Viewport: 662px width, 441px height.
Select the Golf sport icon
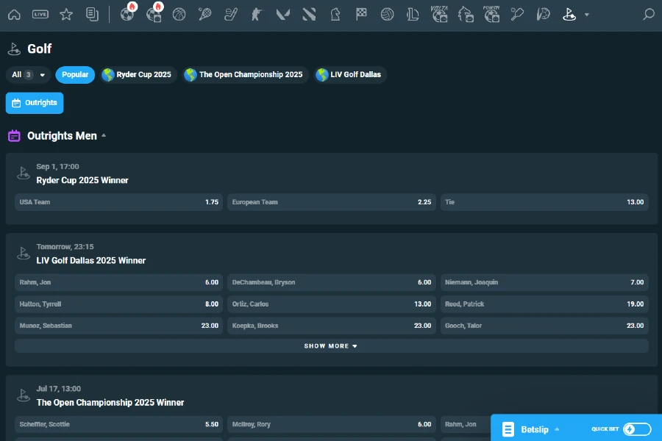(569, 13)
